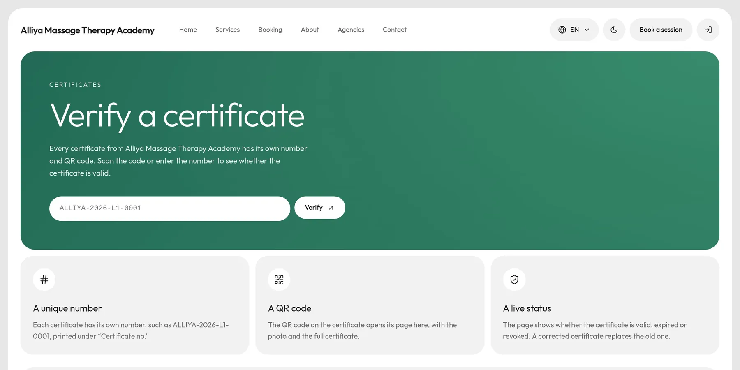
Task: Click the CERTIFICATES label text
Action: pos(75,85)
